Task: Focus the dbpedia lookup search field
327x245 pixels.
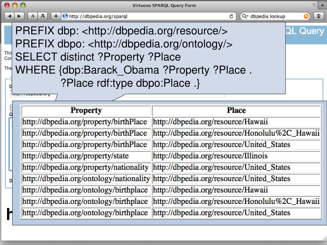Action: [x=276, y=16]
